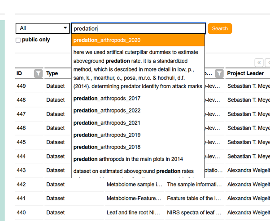Image resolution: width=270 pixels, height=221 pixels.
Task: Select suggestion predation_arthropods_2018
Action: [x=138, y=147]
